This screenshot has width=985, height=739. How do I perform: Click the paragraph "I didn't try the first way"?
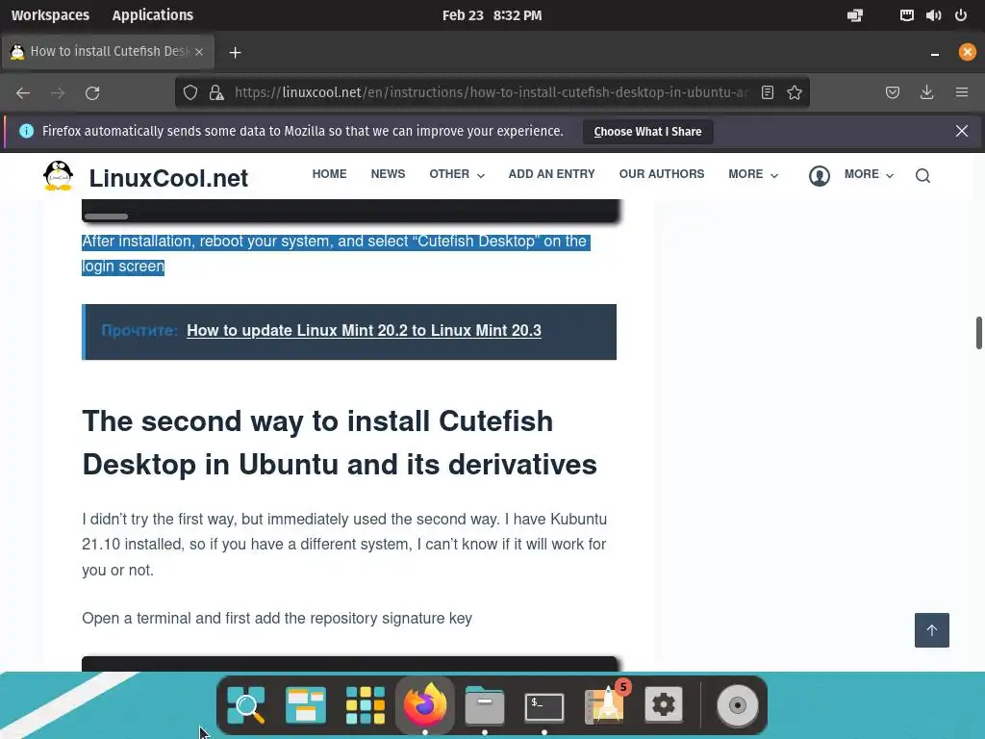click(344, 545)
